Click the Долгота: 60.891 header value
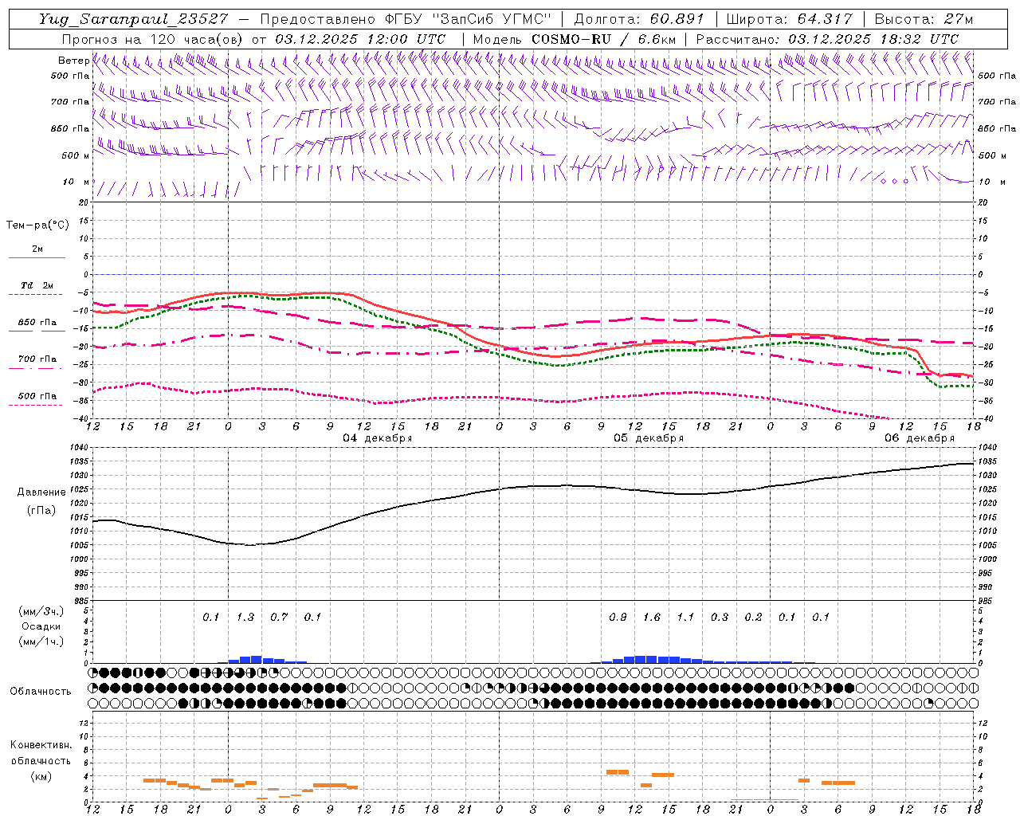Image resolution: width=1020 pixels, height=816 pixels. pos(640,19)
